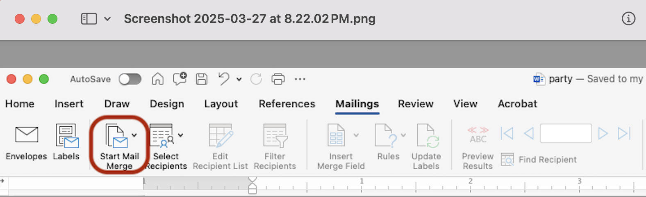646x197 pixels.
Task: Click the Preview sidebar toggle icon
Action: click(x=89, y=19)
